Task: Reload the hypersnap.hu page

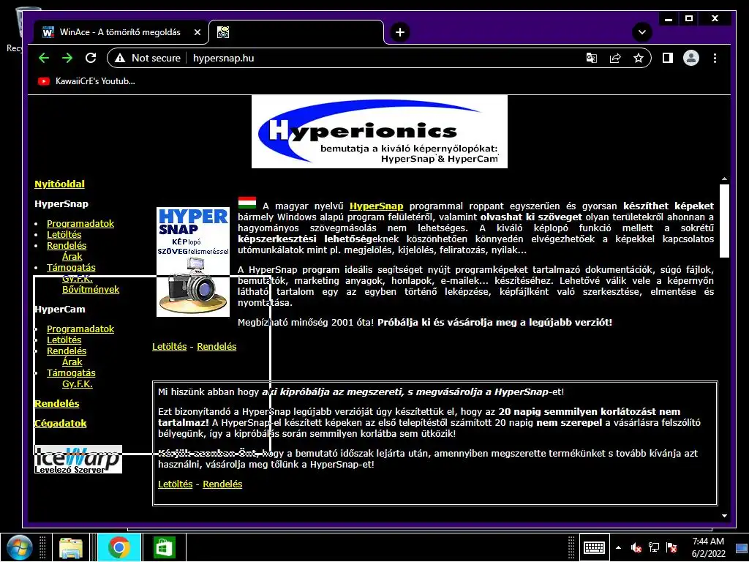Action: [x=91, y=59]
